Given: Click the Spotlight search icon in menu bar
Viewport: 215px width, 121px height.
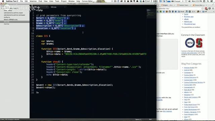Looking at the screenshot, I should 208,1.
